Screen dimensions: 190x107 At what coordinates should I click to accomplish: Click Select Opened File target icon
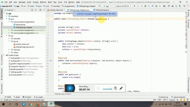click(32, 10)
